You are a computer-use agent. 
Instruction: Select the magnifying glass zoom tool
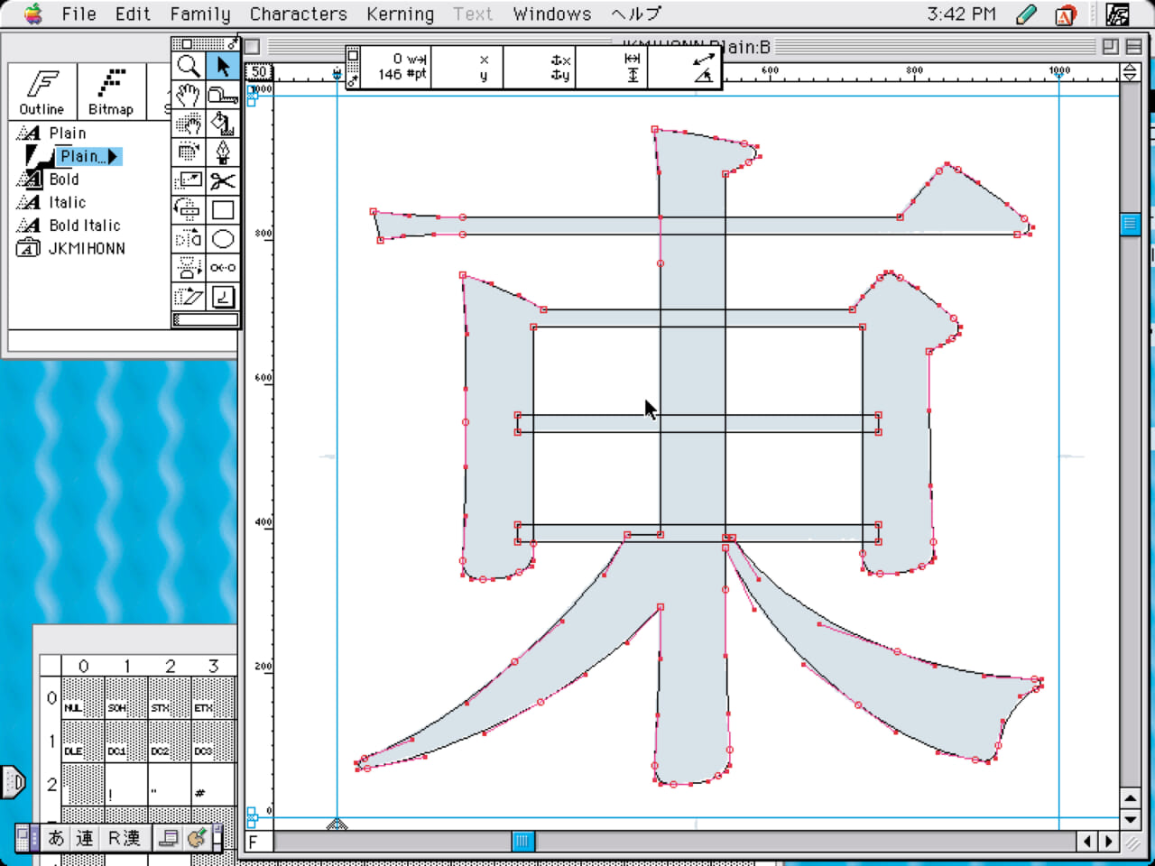188,66
